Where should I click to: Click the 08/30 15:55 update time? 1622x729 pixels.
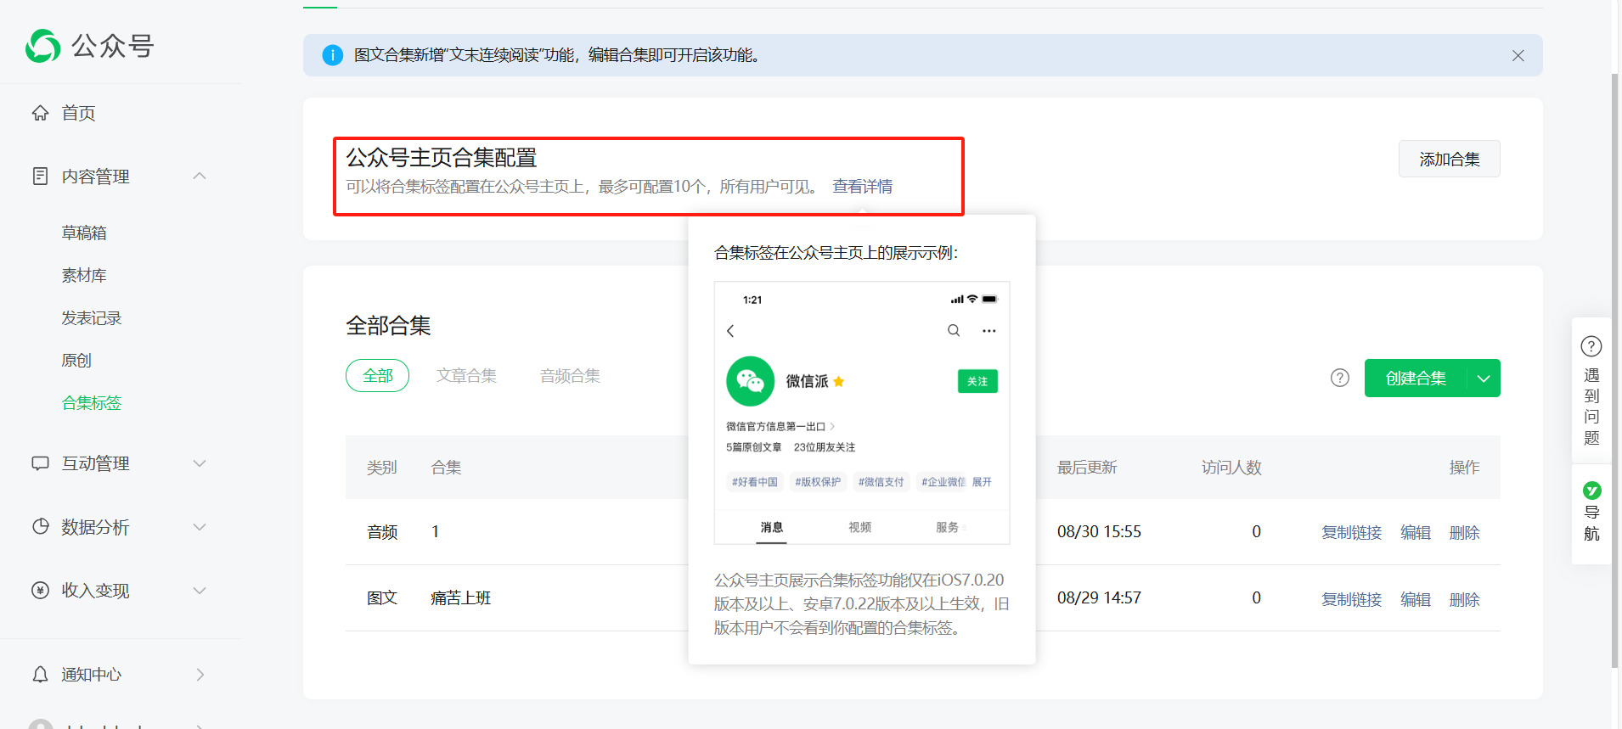pyautogui.click(x=1099, y=531)
